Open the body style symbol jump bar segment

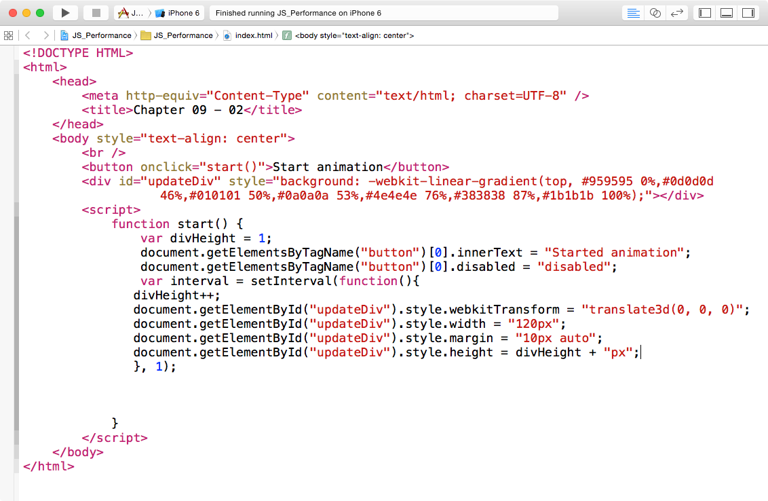point(354,35)
